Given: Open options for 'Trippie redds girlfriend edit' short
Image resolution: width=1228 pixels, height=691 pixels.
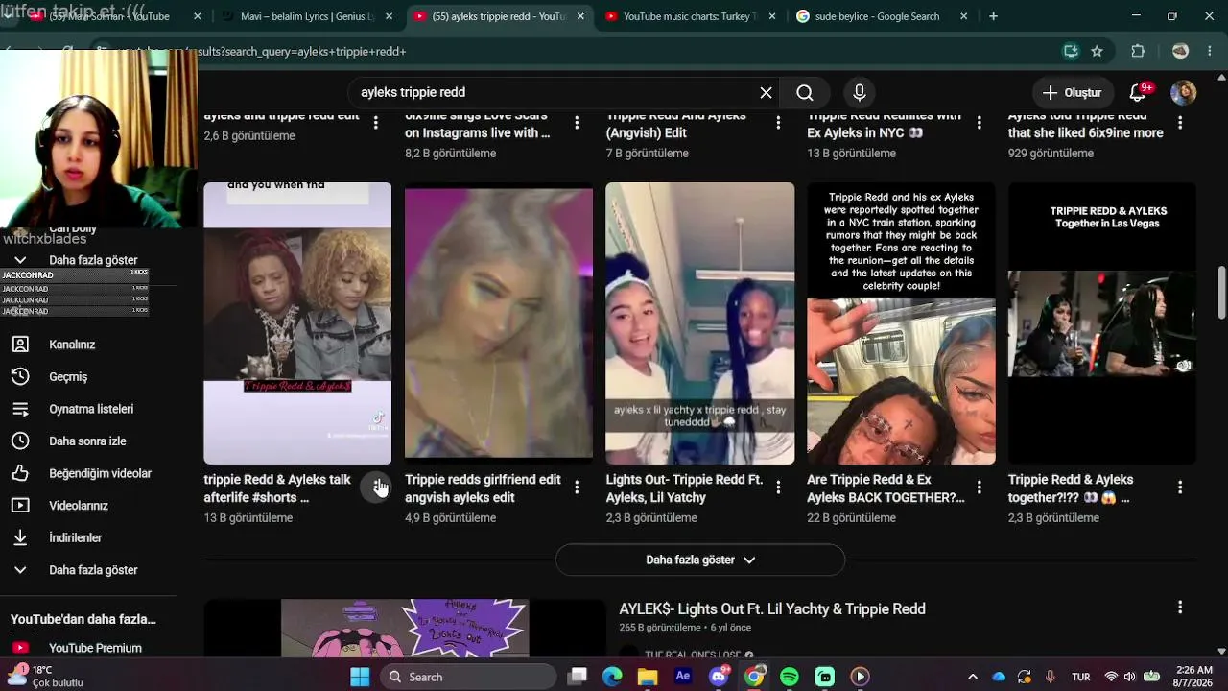Looking at the screenshot, I should pyautogui.click(x=577, y=488).
